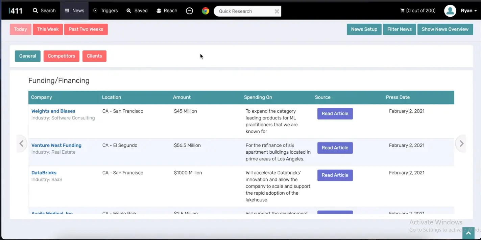481x240 pixels.
Task: Open the News nav tab
Action: 74,10
